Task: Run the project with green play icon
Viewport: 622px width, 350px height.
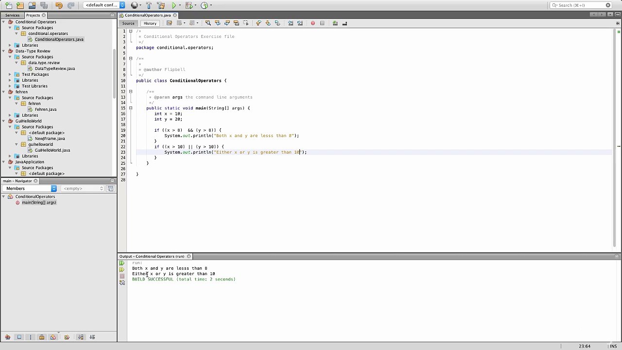Action: coord(174,5)
